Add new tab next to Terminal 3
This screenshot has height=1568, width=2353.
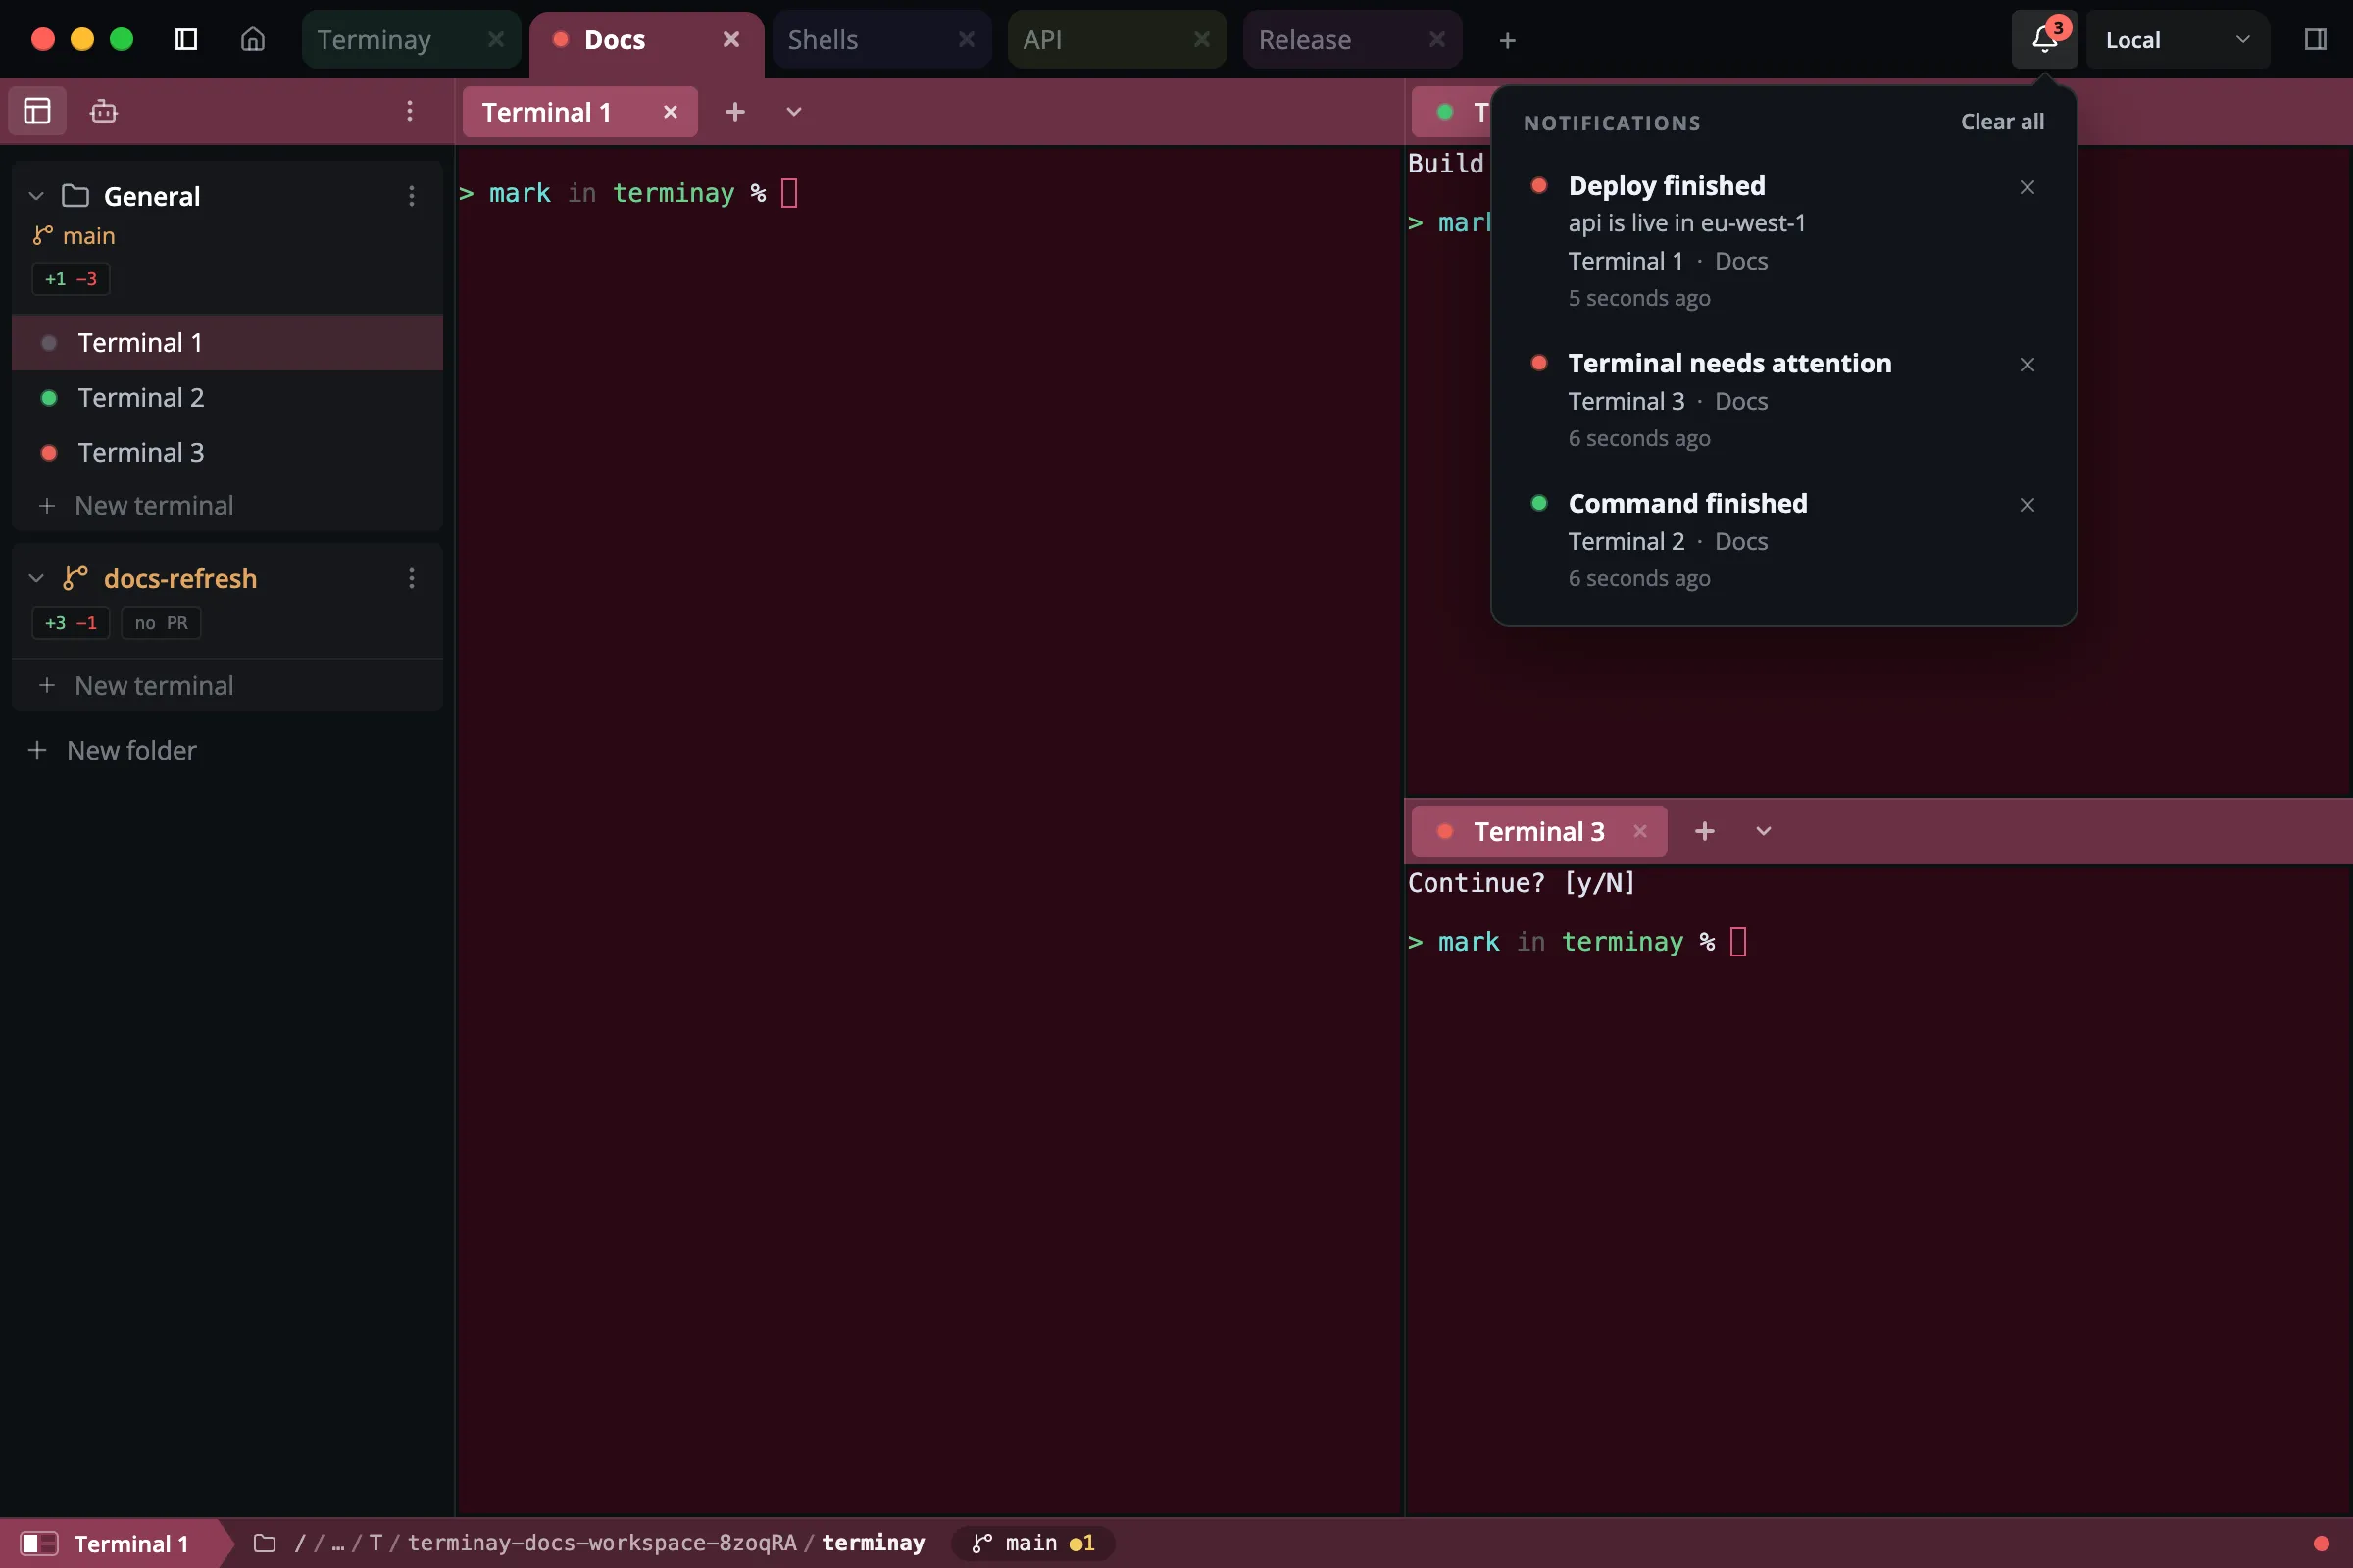[x=1705, y=831]
